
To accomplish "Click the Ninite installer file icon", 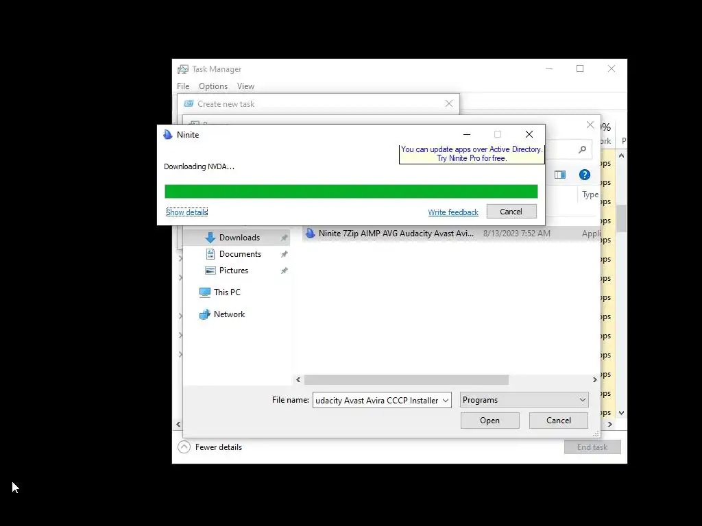I will click(x=311, y=234).
